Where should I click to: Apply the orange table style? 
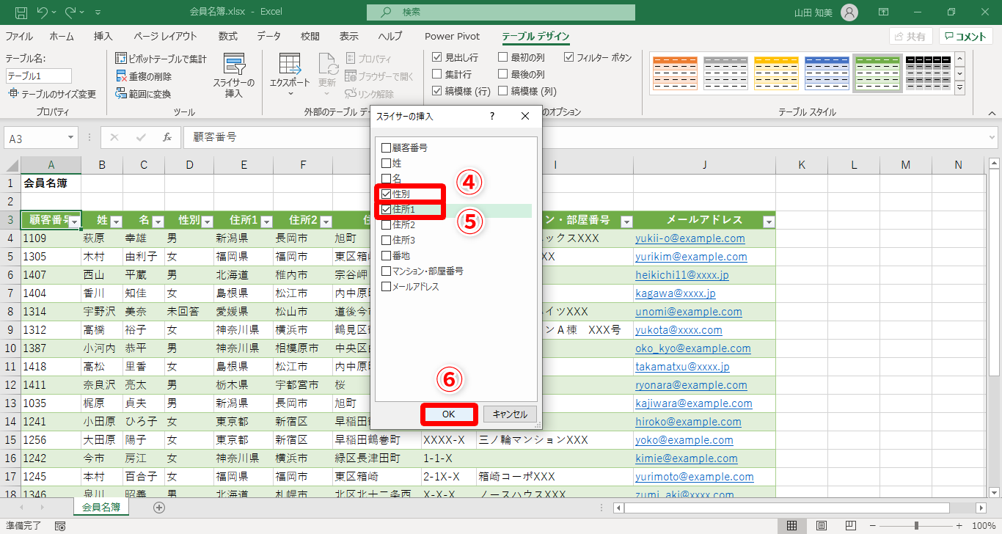[x=674, y=73]
